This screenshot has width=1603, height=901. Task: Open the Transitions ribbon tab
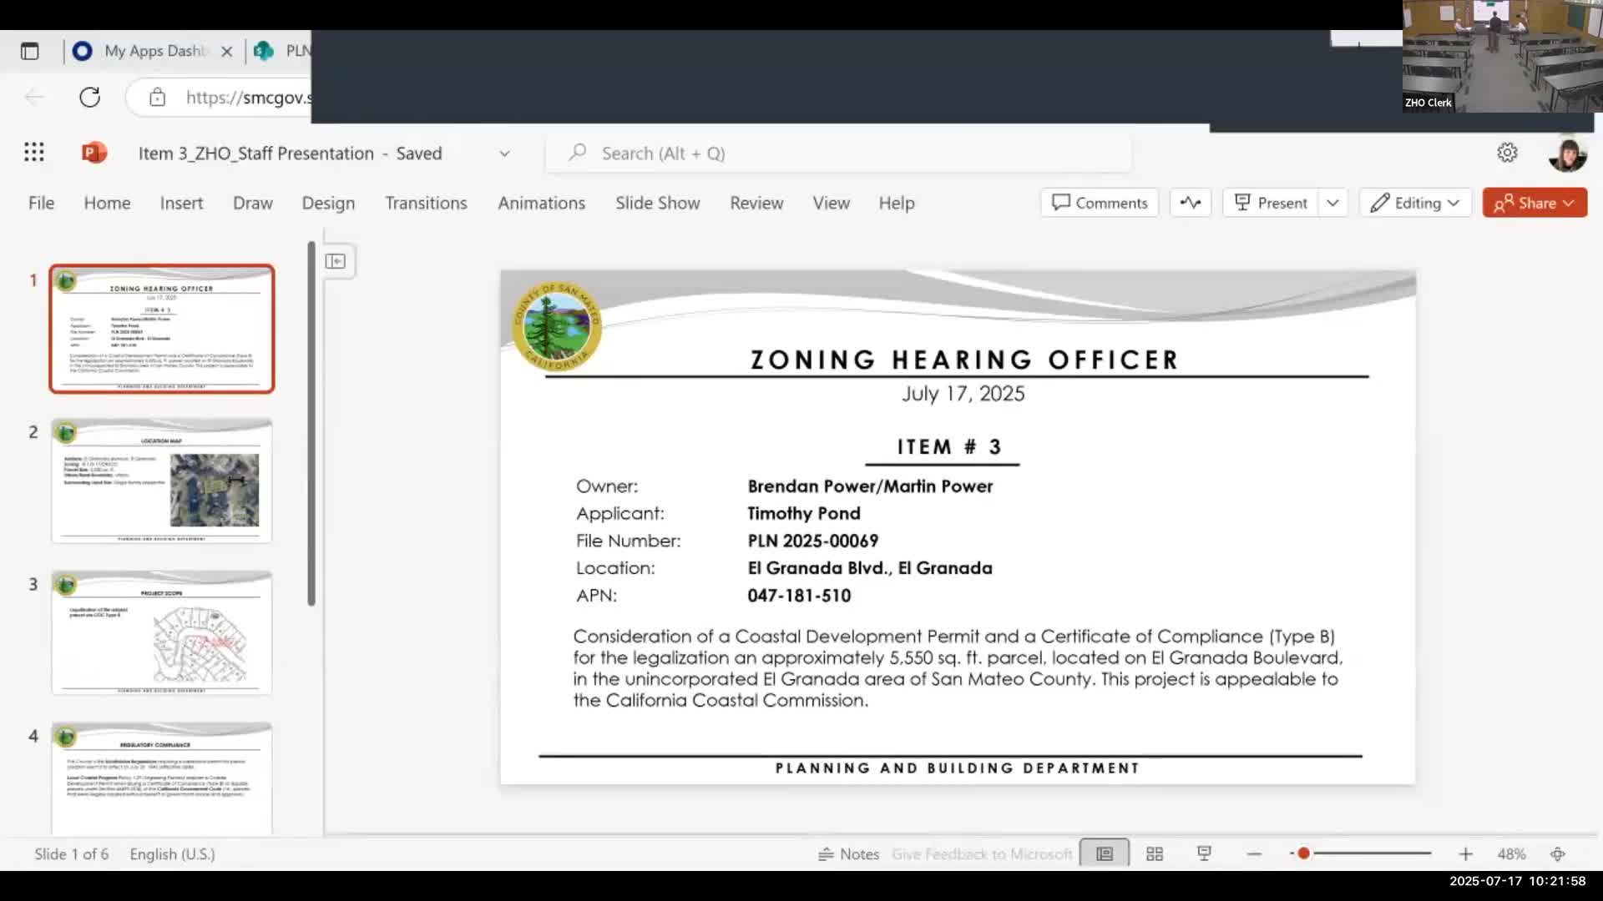[426, 203]
